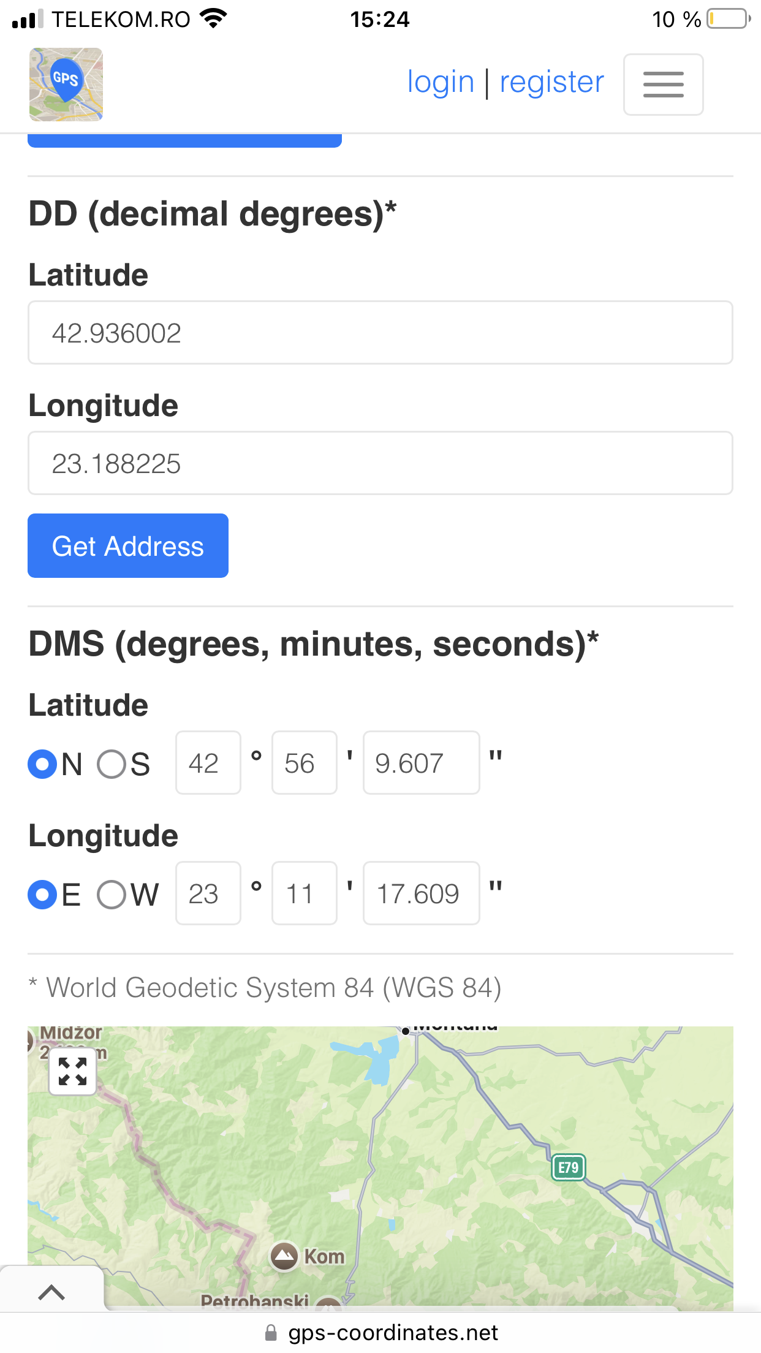761x1353 pixels.
Task: Tap the GPS Coordinates site logo
Action: [x=66, y=84]
